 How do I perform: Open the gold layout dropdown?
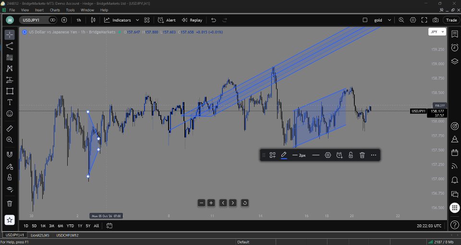tap(382, 20)
